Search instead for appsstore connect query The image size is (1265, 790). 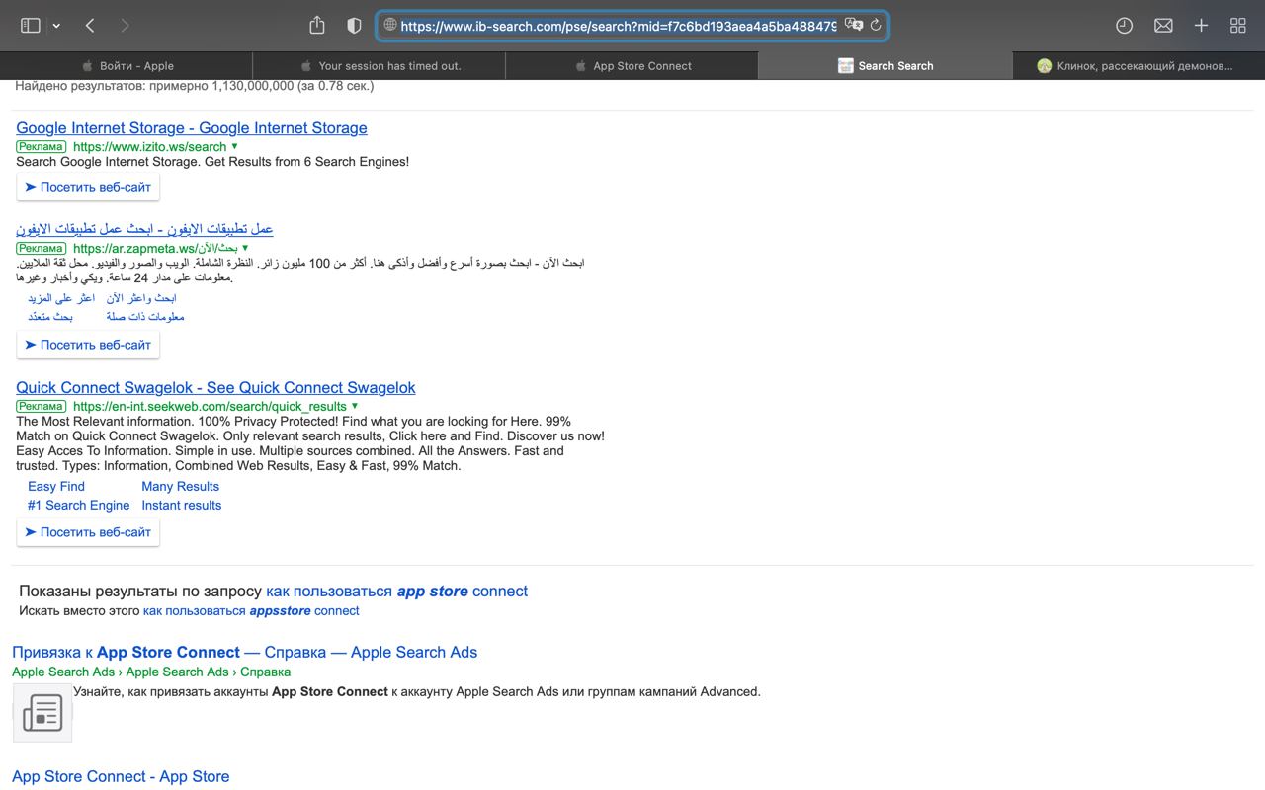tap(251, 611)
